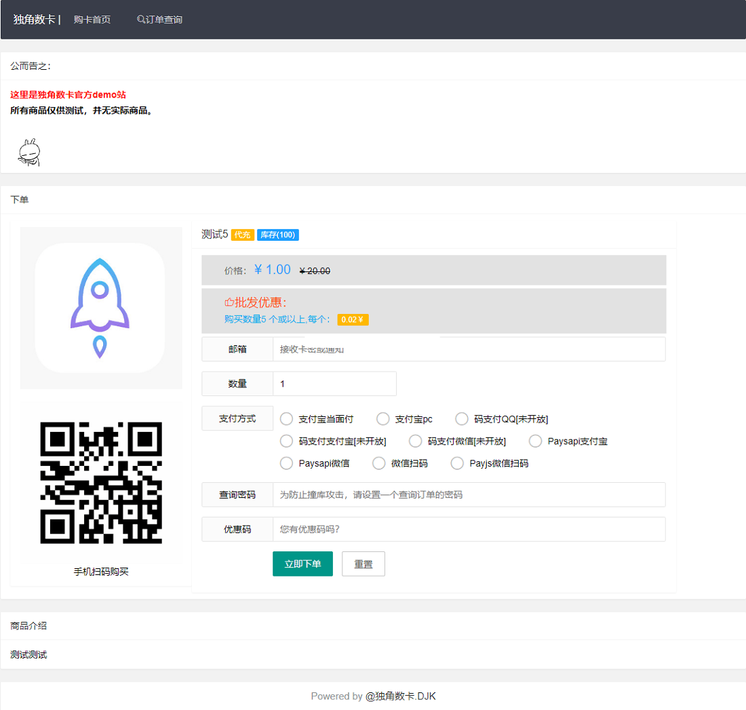Image resolution: width=746 pixels, height=710 pixels.
Task: Click the search icon beside 订单查询
Action: pos(139,20)
